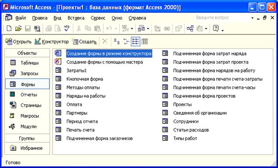278x168 pixels.
Task: Expand the Office Links dropdown arrow
Action: pyautogui.click(x=132, y=29)
